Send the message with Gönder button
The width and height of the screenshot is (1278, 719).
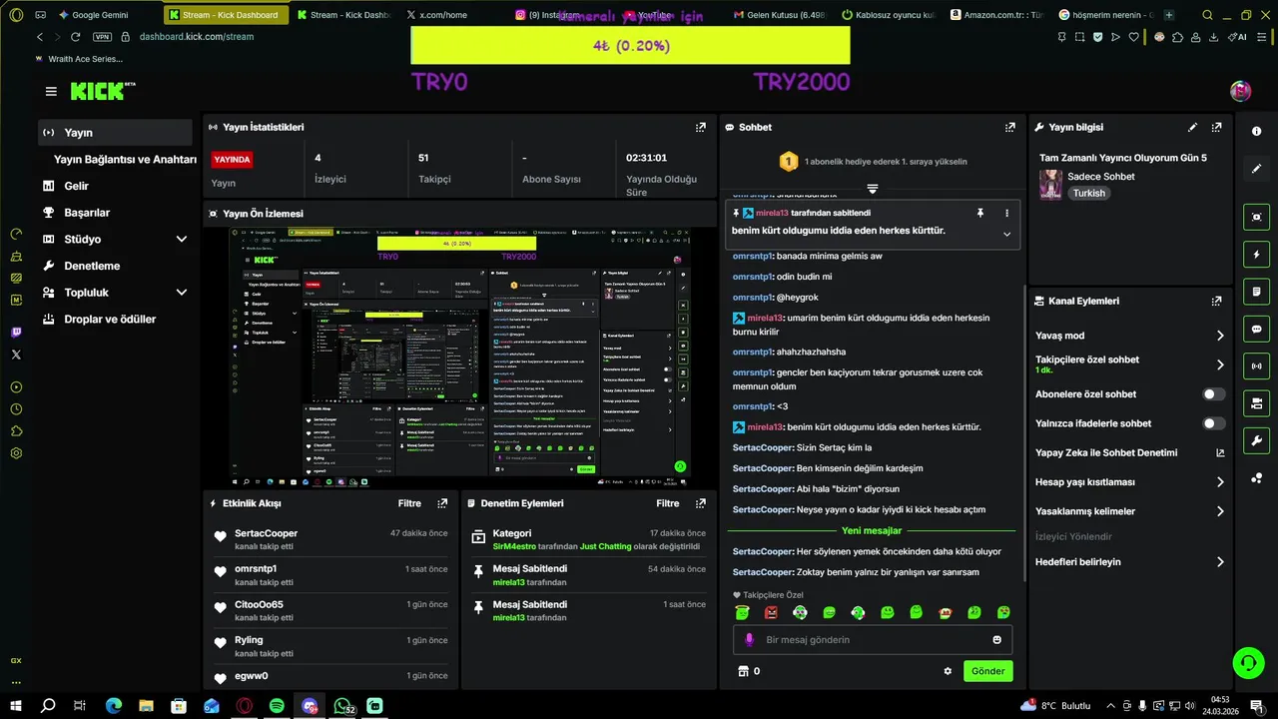(x=987, y=671)
